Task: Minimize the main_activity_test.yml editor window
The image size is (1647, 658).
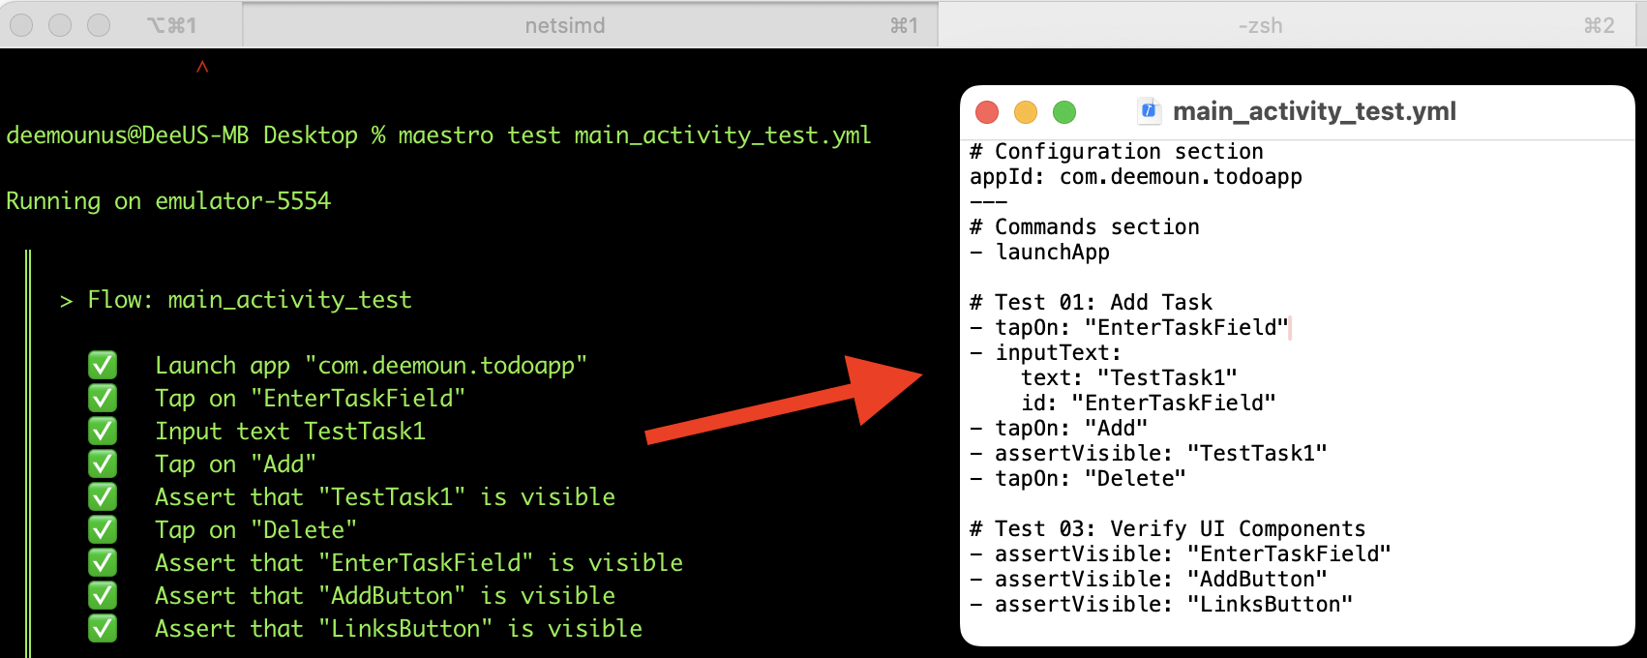Action: tap(1026, 112)
